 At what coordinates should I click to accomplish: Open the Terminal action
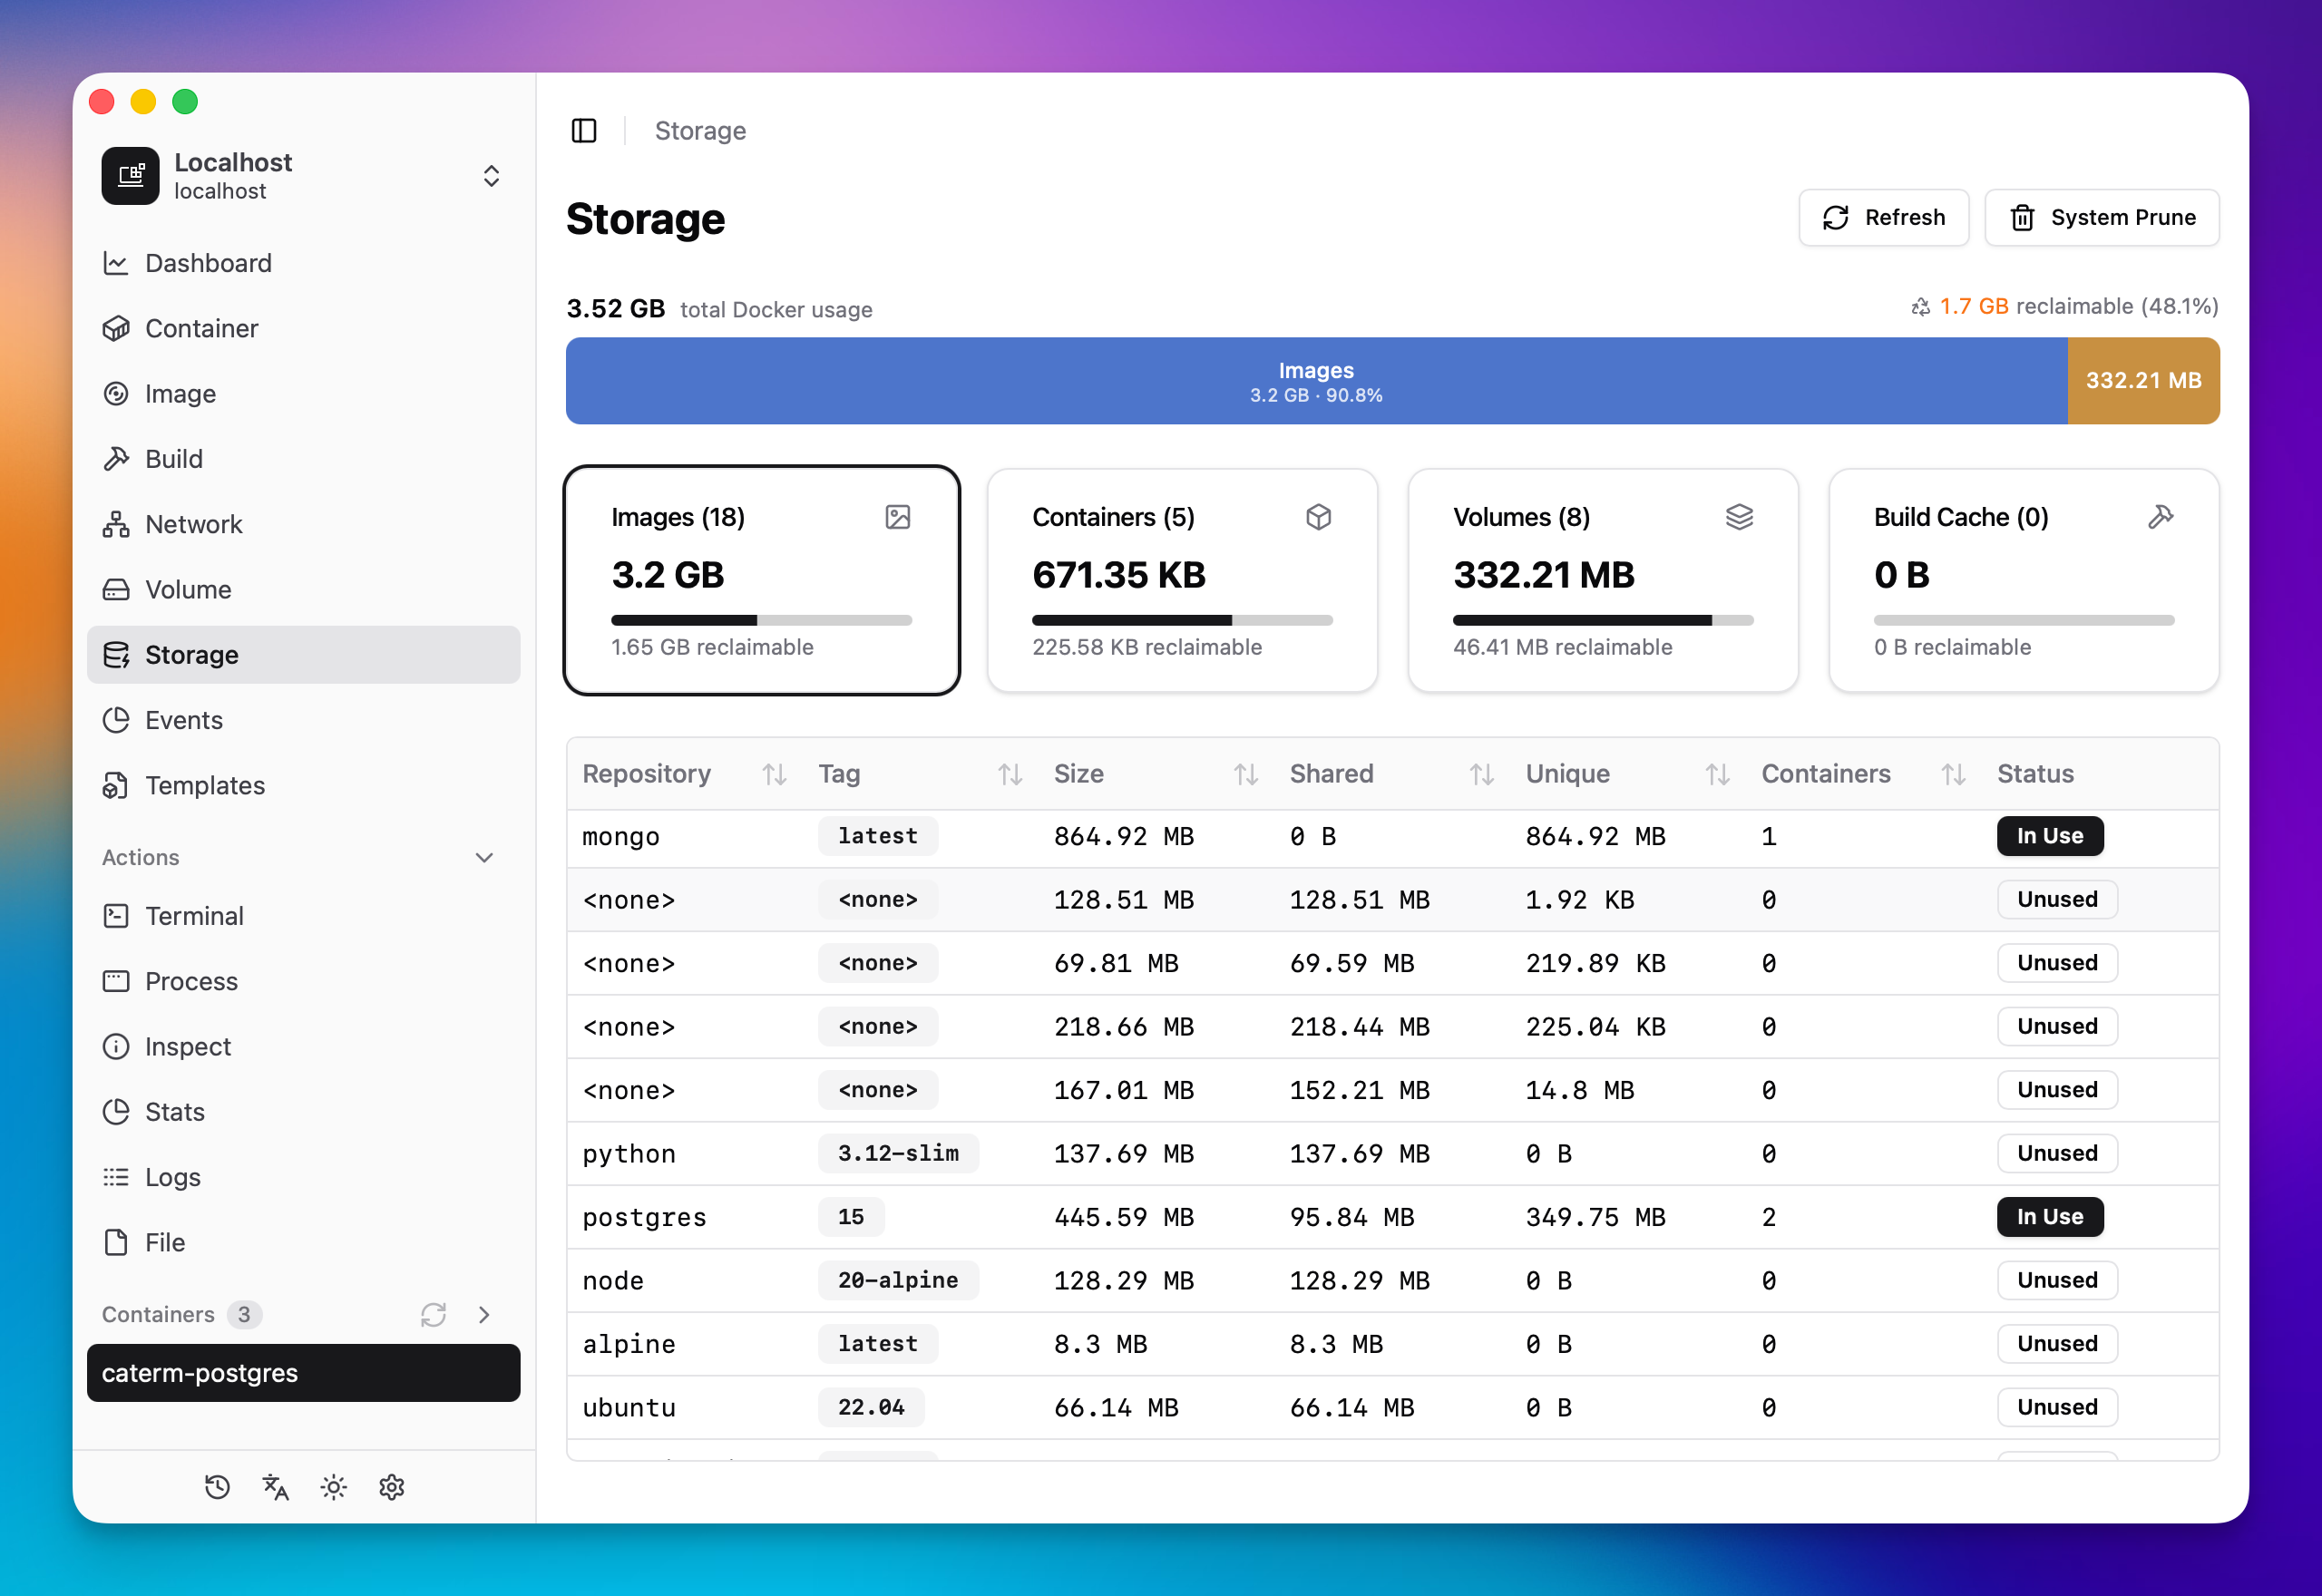point(195,915)
